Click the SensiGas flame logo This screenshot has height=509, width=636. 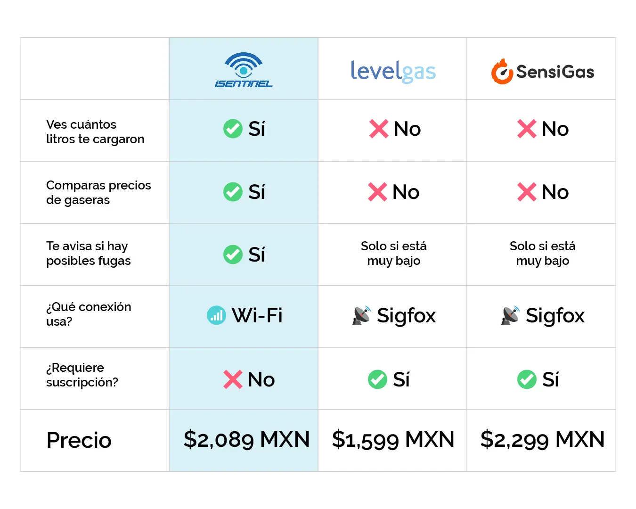(x=502, y=72)
